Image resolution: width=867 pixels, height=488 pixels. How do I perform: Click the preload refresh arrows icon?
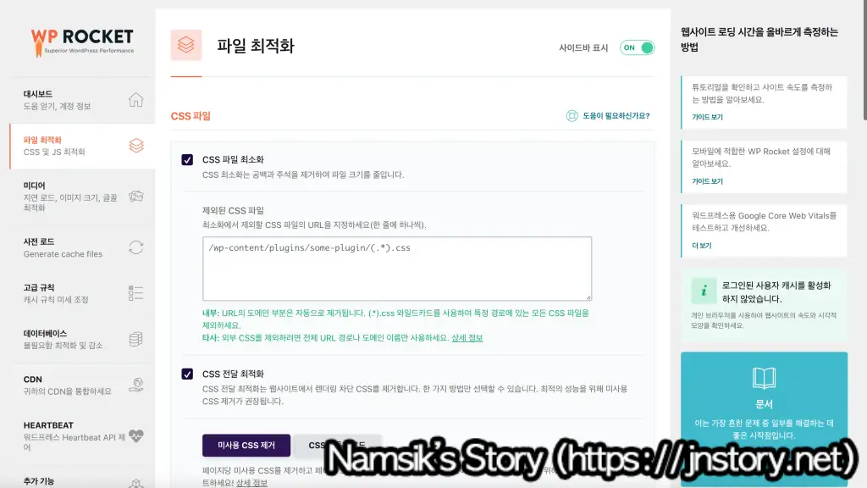136,247
